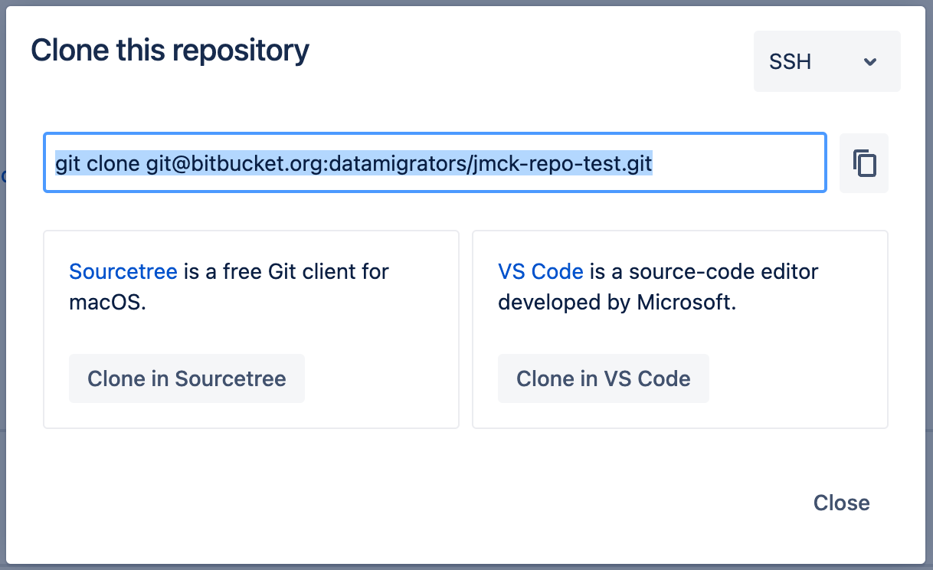The image size is (933, 570).
Task: Click the 'developed by Microsoft.' text
Action: pyautogui.click(x=617, y=302)
